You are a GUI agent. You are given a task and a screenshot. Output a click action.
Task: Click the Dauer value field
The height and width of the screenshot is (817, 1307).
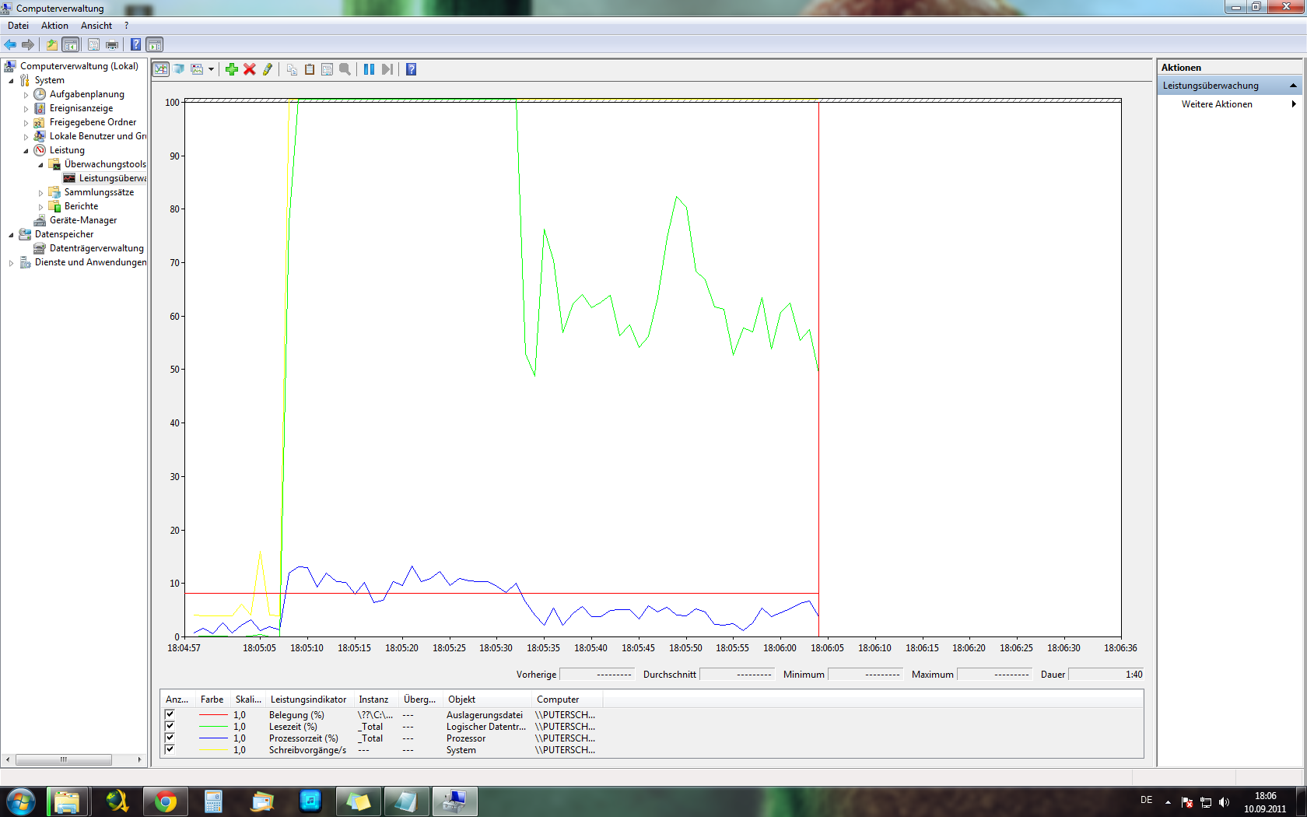coord(1106,675)
